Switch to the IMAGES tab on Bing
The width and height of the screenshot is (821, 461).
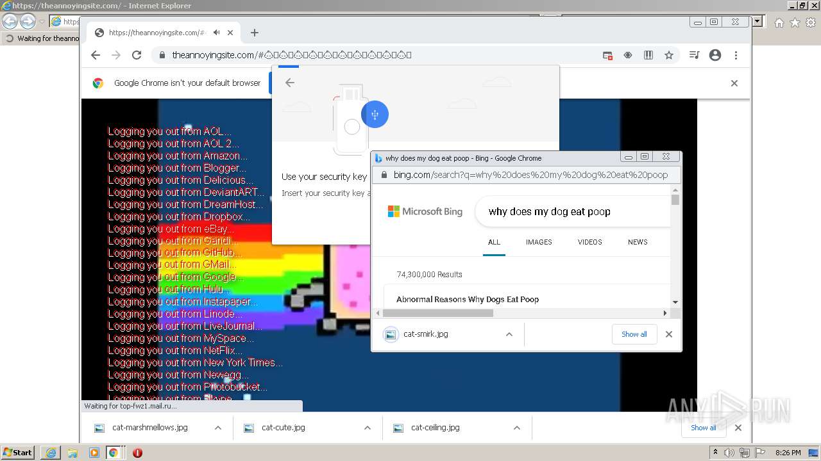(x=539, y=242)
